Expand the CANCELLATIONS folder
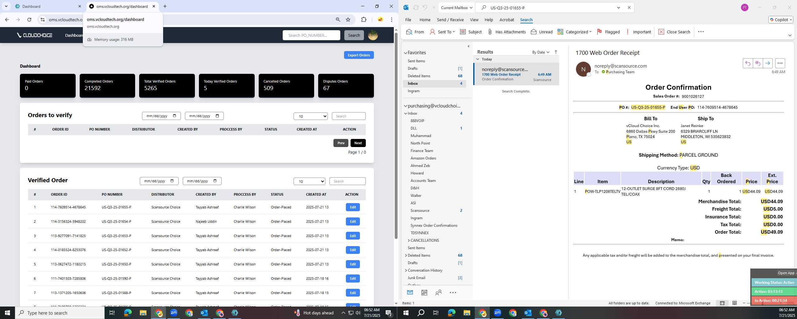The width and height of the screenshot is (797, 319). tap(409, 240)
